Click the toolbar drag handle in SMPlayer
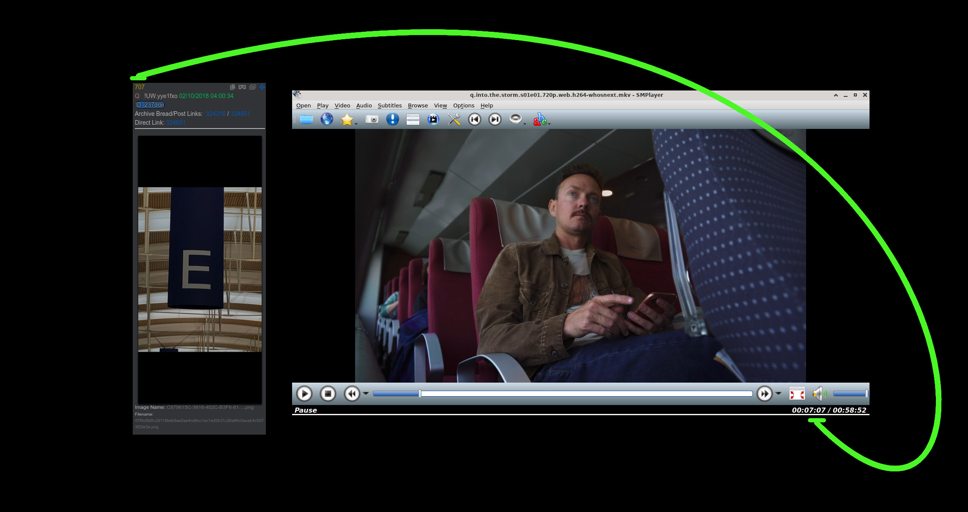Viewport: 968px width, 512px height. coord(295,120)
